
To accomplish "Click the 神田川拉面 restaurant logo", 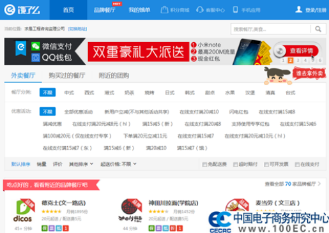I will click(x=130, y=211).
